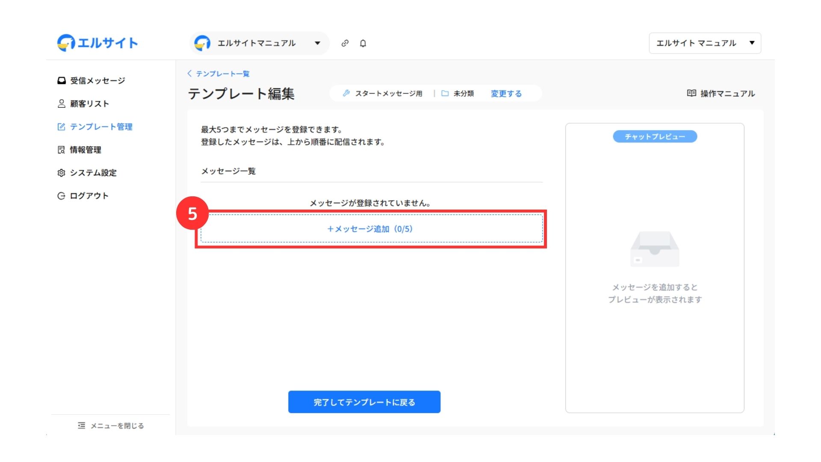The height and width of the screenshot is (462, 821).
Task: Click +メッセージ追加 (0/5) button
Action: 370,229
